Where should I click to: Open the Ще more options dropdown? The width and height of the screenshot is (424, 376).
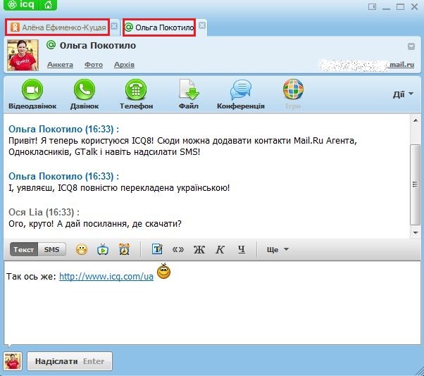[x=278, y=249]
